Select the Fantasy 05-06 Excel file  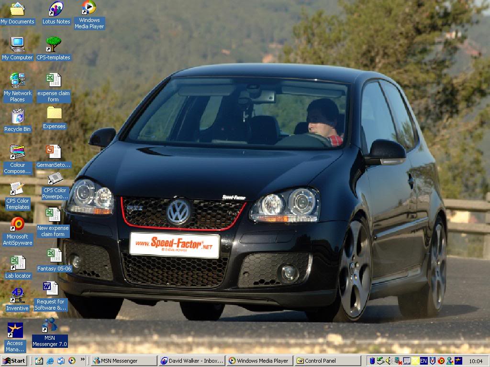[x=54, y=256]
